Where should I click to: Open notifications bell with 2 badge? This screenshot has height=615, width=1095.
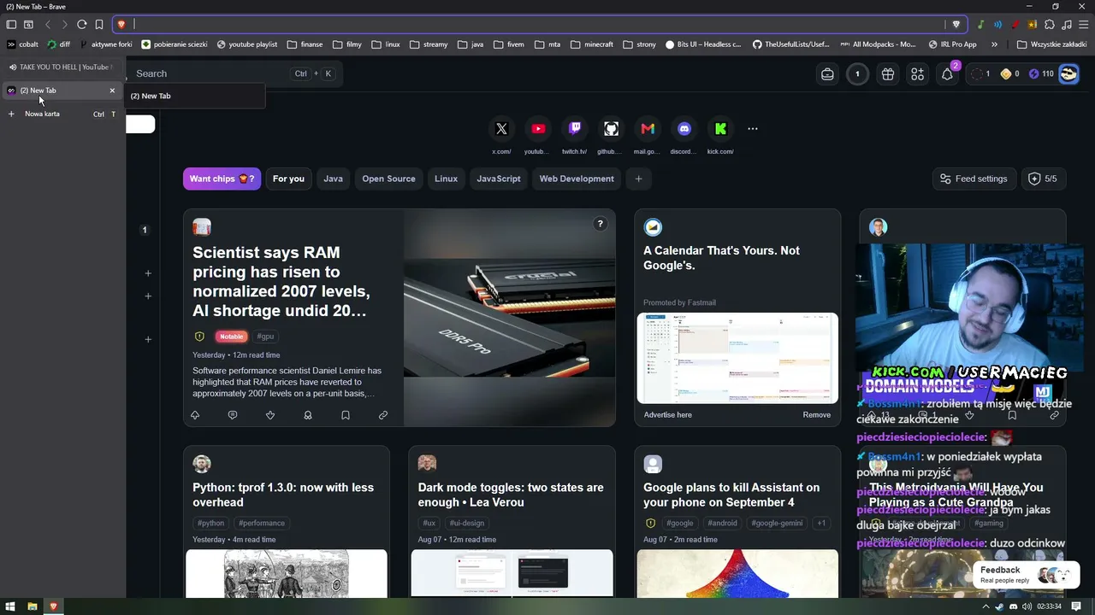947,74
